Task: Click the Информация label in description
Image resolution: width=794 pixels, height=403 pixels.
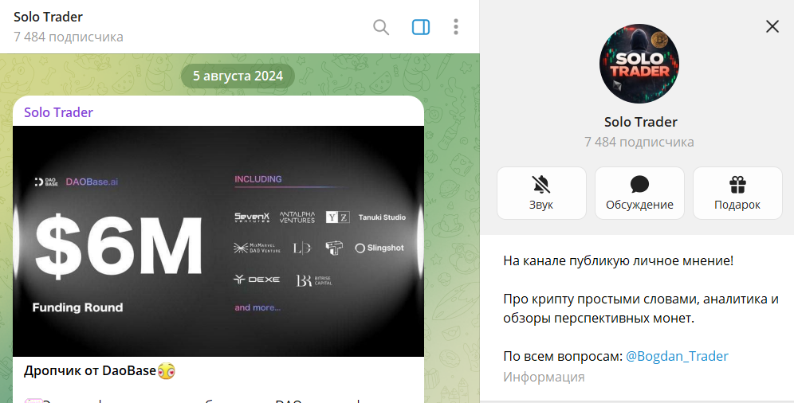Action: pyautogui.click(x=544, y=377)
